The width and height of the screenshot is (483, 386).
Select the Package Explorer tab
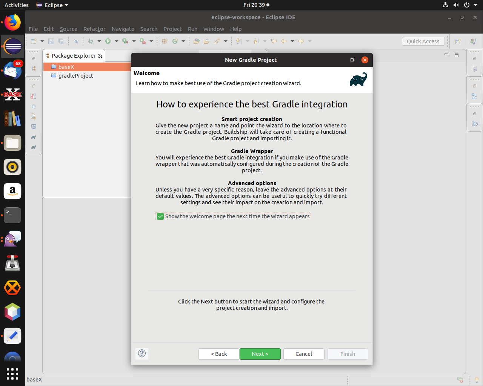[74, 56]
